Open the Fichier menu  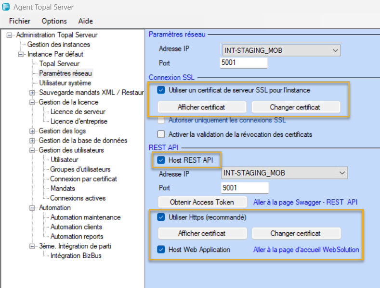pos(20,21)
